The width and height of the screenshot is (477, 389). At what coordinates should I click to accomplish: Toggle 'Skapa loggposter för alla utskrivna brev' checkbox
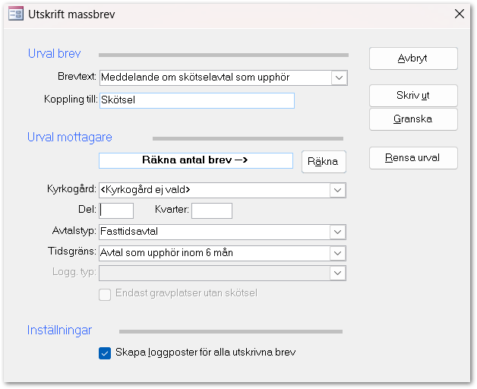coord(105,353)
